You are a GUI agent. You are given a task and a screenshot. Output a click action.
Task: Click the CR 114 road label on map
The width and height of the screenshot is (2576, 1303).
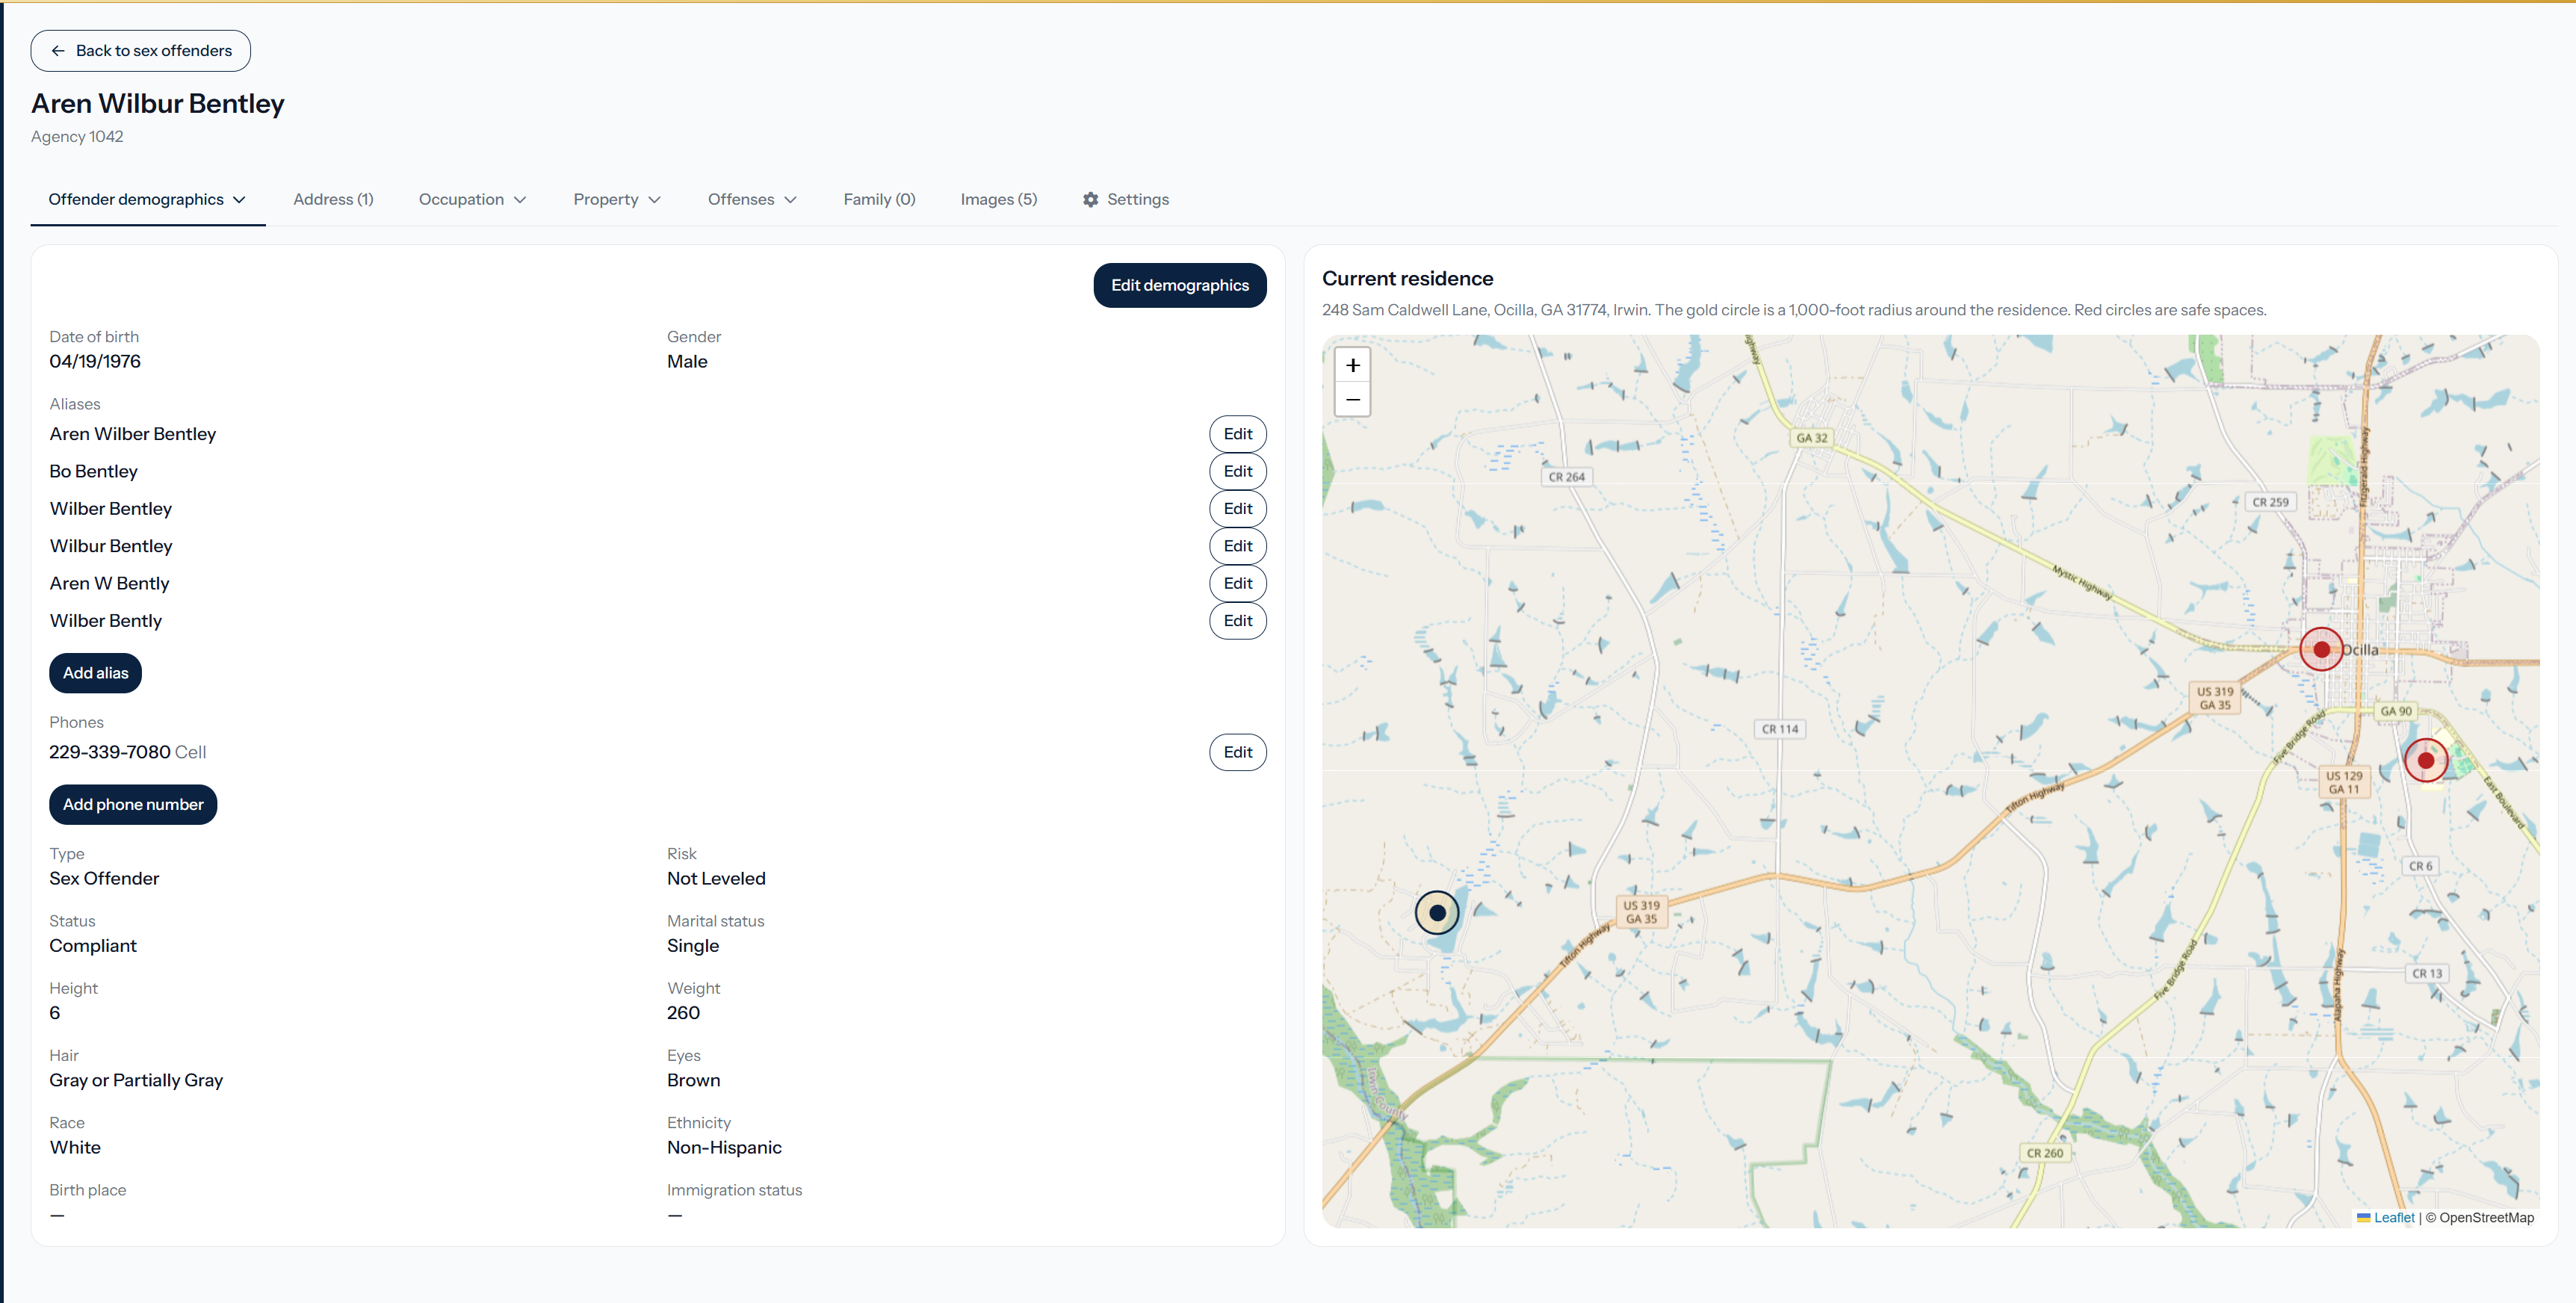1780,729
